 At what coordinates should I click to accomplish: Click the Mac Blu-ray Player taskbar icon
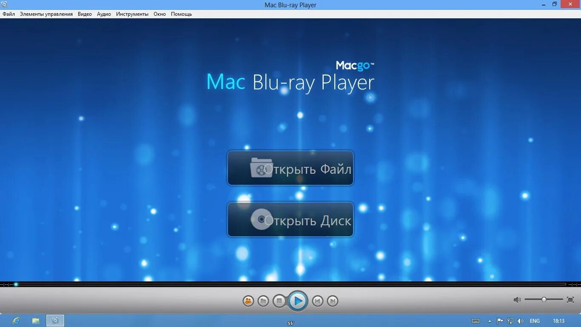pos(55,321)
